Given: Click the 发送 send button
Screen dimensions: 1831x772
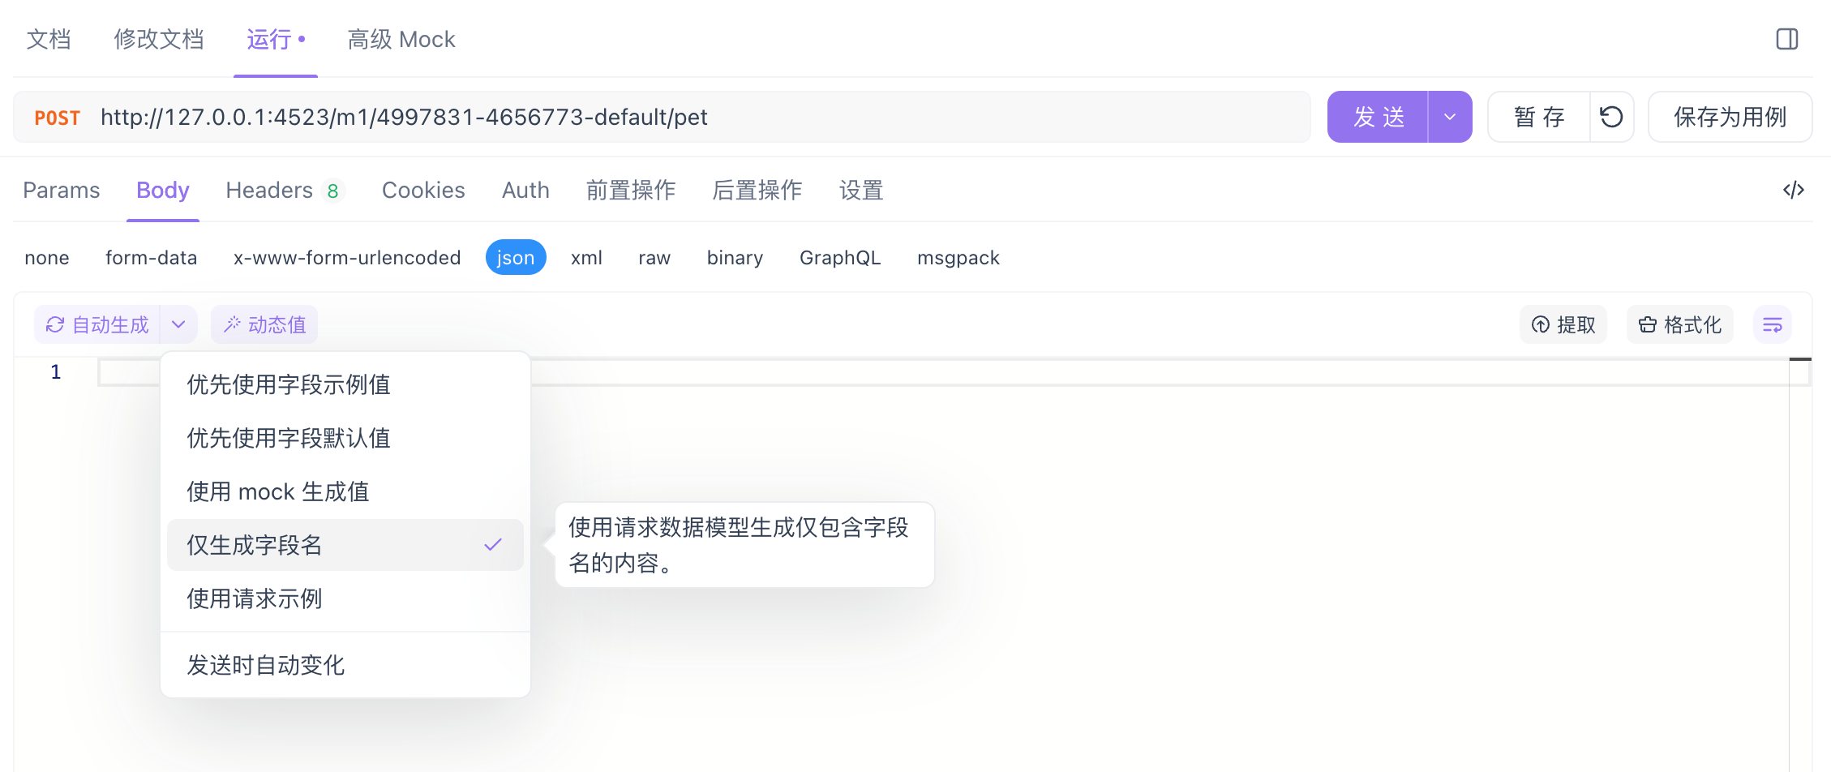Looking at the screenshot, I should coord(1379,117).
